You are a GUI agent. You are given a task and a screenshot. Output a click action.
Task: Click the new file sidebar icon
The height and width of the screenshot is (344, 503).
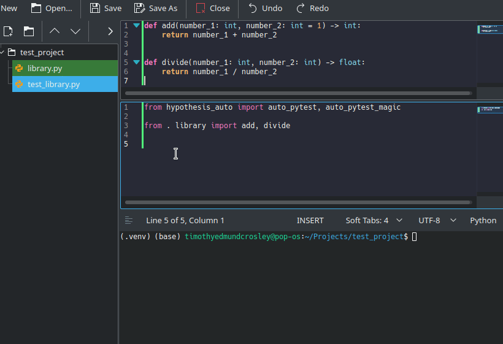point(9,31)
